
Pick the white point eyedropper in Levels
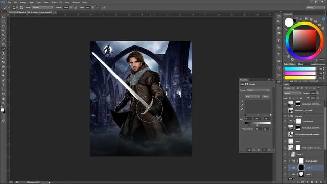pyautogui.click(x=242, y=109)
